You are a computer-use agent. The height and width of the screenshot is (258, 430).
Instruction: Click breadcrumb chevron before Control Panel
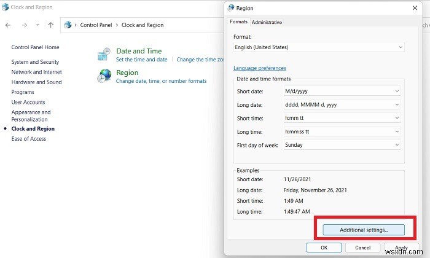76,25
